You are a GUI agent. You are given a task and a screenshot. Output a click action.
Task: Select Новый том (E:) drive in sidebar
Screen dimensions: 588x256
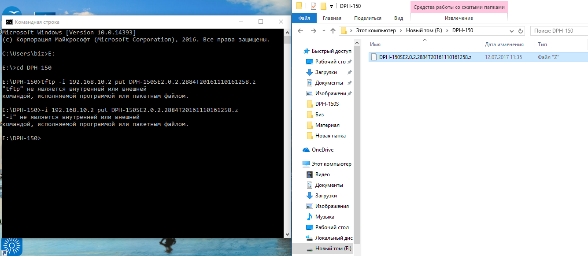click(x=333, y=249)
